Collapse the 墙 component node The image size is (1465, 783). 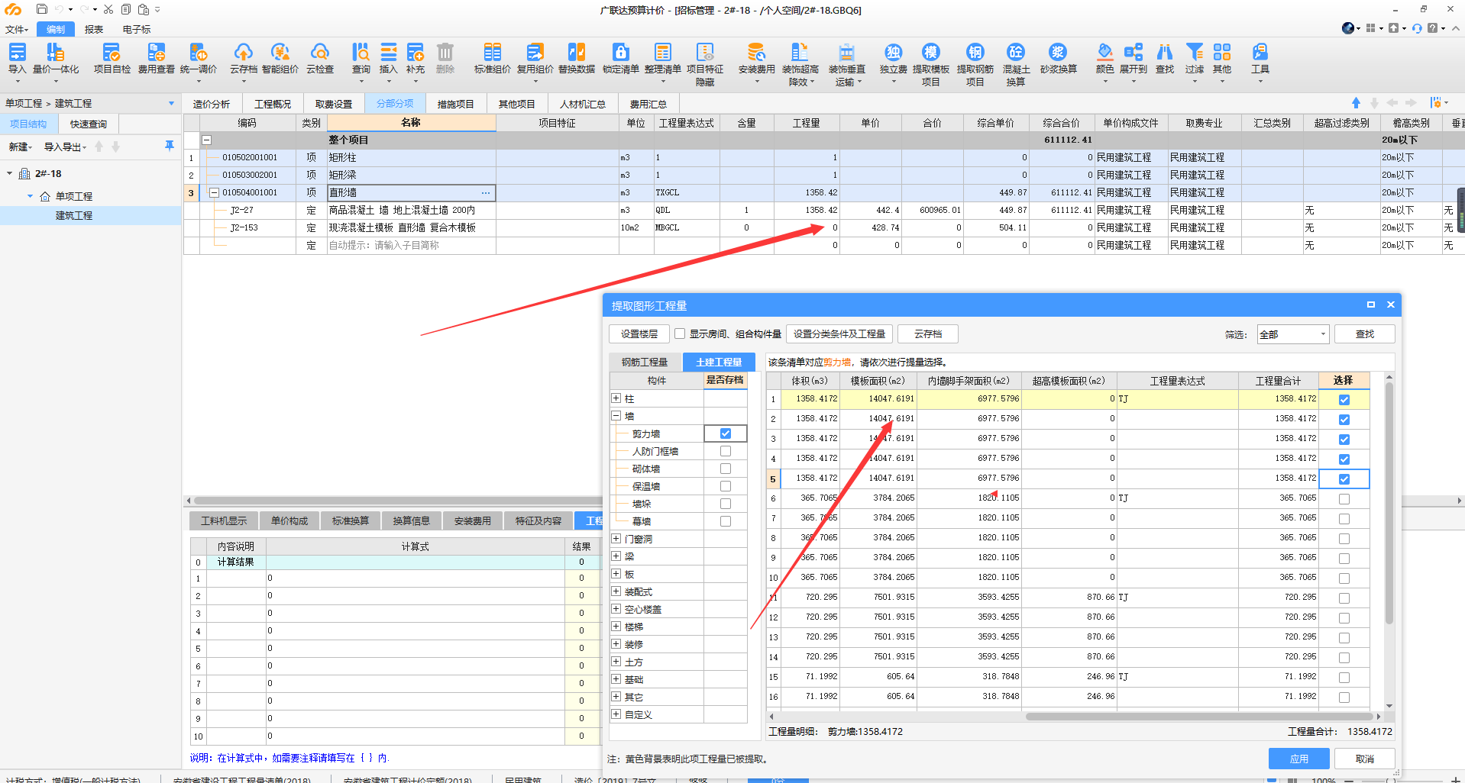pyautogui.click(x=616, y=416)
